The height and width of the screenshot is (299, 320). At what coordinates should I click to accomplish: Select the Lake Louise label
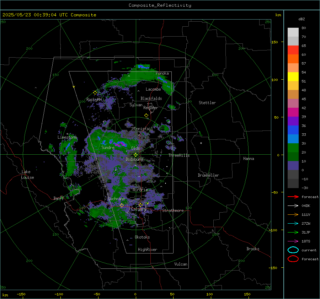click(27, 175)
